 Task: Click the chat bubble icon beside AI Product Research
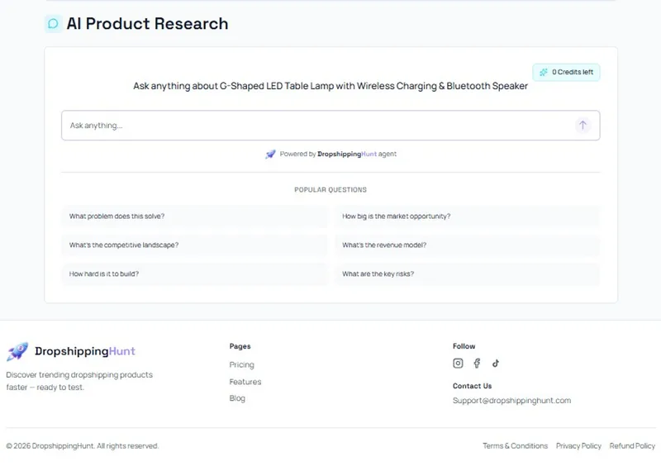[x=53, y=24]
